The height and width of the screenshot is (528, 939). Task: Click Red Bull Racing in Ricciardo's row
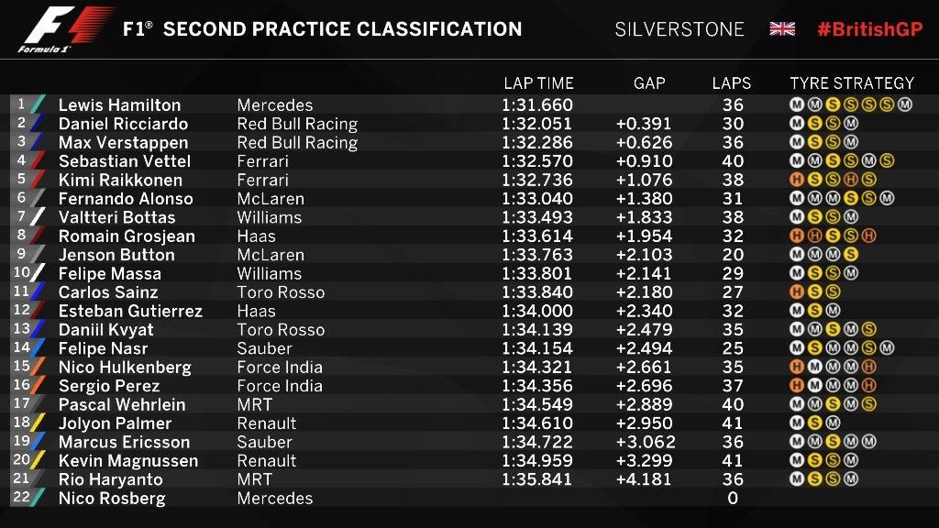(x=297, y=124)
